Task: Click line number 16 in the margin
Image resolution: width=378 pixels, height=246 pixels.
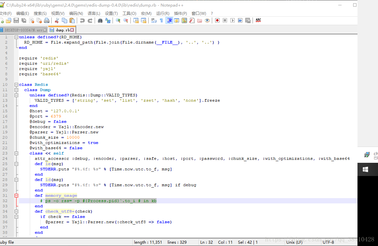Action: tap(5, 116)
